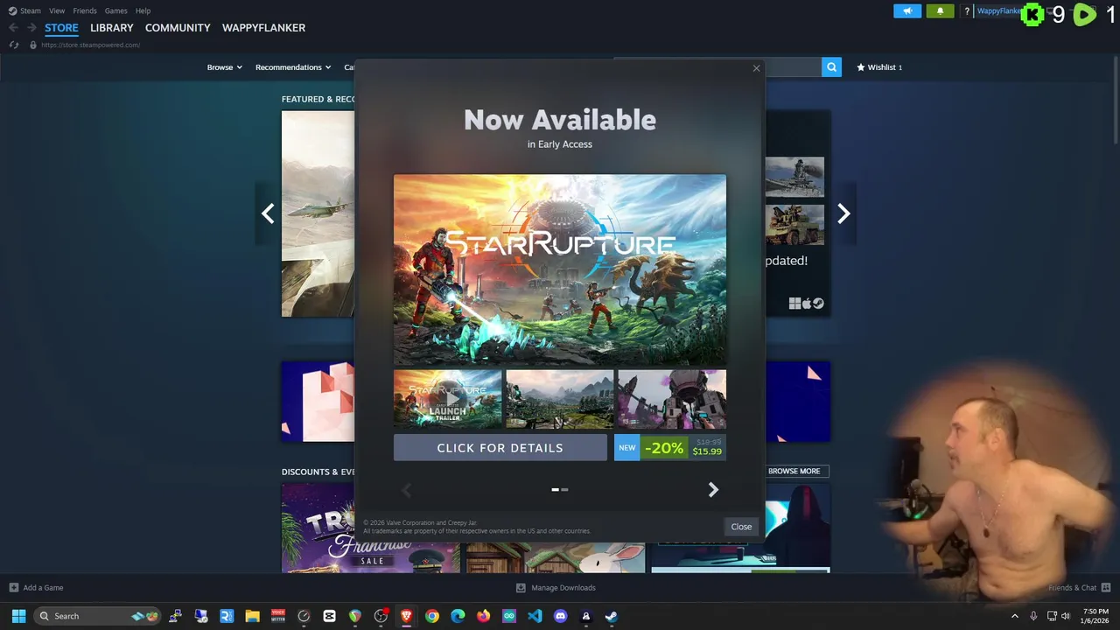1120x630 pixels.
Task: Open Arduino IDE from the taskbar
Action: [509, 616]
